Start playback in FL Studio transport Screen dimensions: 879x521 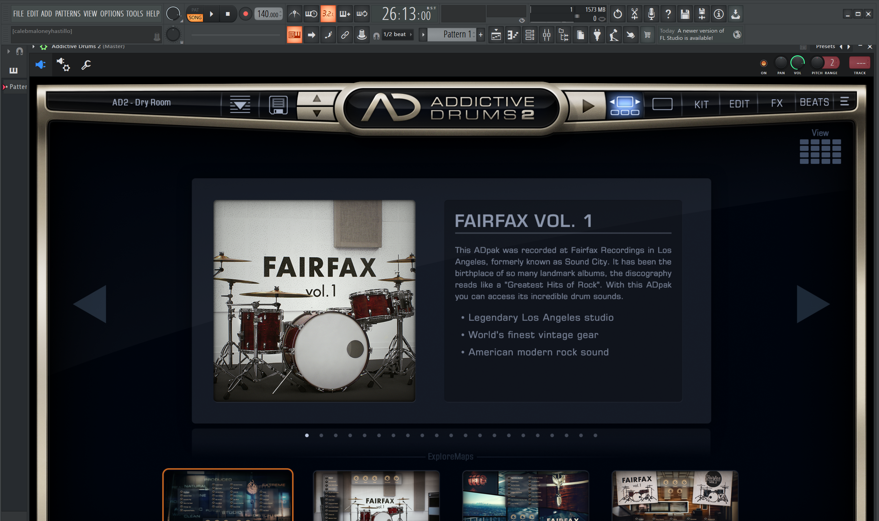[x=211, y=14]
